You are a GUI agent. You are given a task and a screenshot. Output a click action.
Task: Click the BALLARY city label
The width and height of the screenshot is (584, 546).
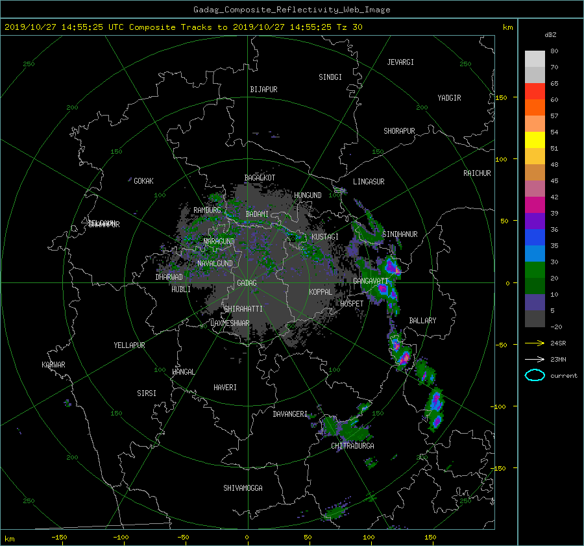point(422,321)
